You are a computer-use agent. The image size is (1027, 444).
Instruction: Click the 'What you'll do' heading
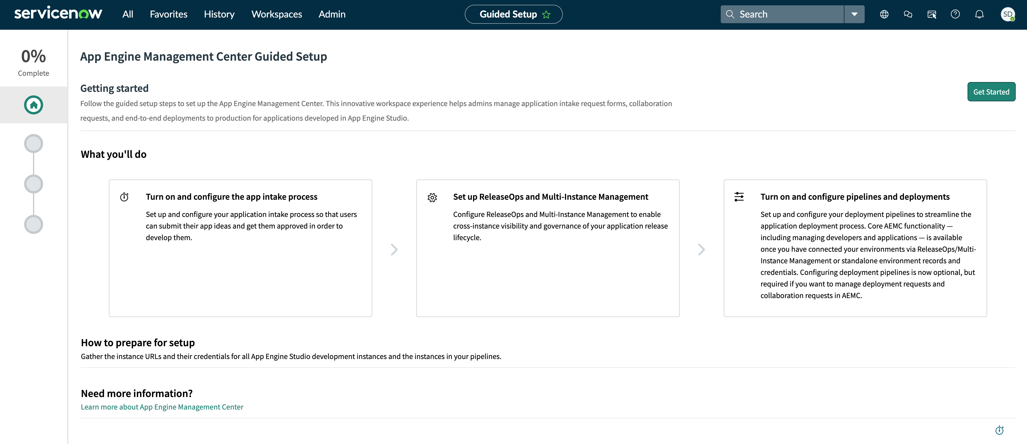click(113, 154)
